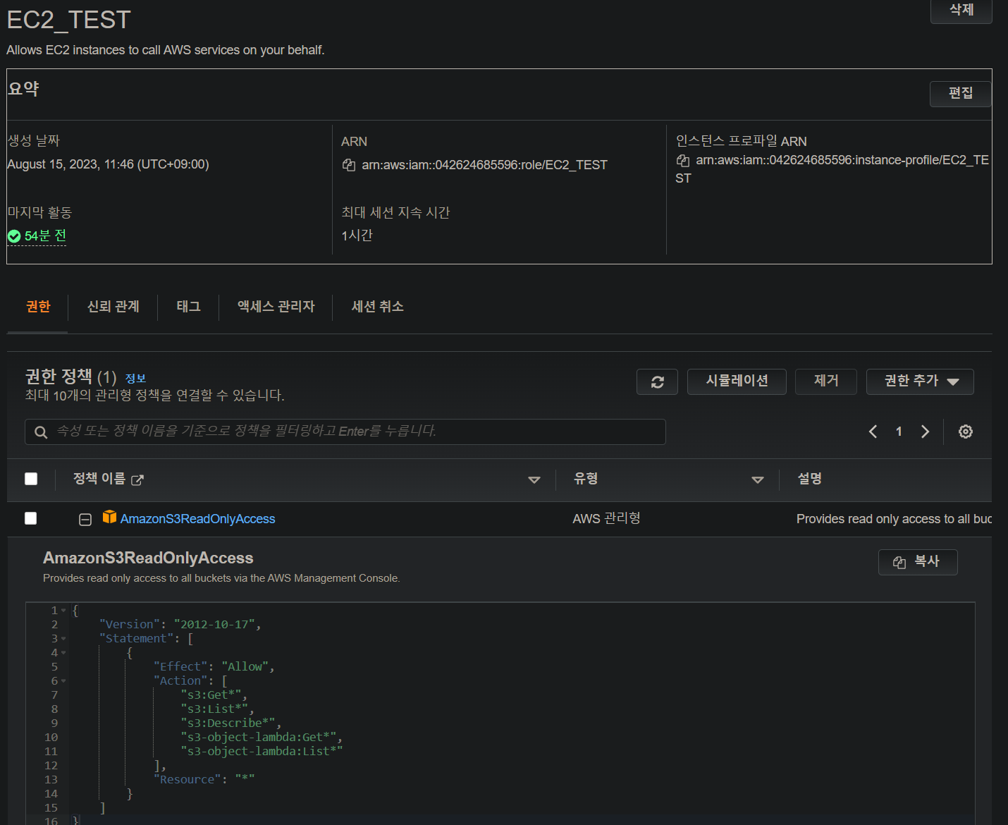This screenshot has height=825, width=1008.
Task: Check the AmazonS3ReadOnlyAccess row checkbox
Action: [x=31, y=518]
